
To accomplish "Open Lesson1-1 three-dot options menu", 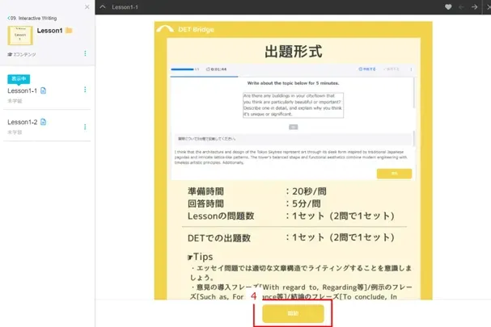I will [85, 90].
